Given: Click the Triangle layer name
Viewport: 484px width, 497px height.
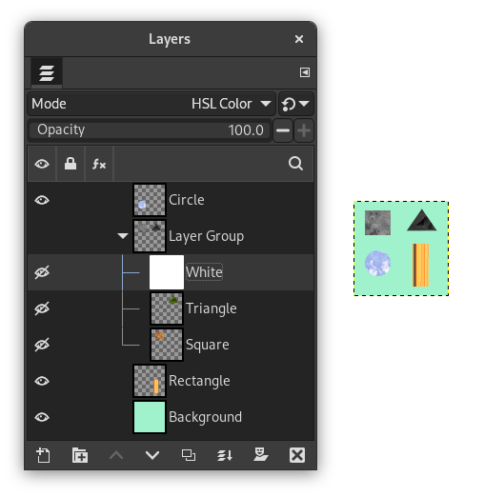Looking at the screenshot, I should click(x=212, y=308).
